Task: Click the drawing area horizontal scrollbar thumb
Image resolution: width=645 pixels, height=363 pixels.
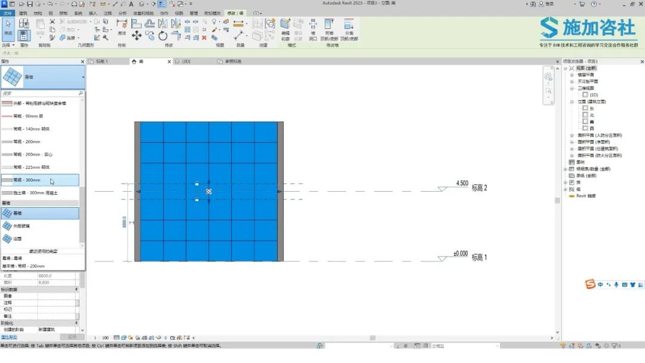Action: point(372,338)
